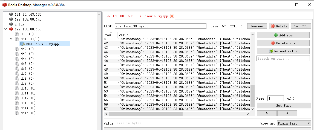Click the key icon of k8s-linux39-myapp
Viewport: 314px width, 130px height.
[x=22, y=44]
